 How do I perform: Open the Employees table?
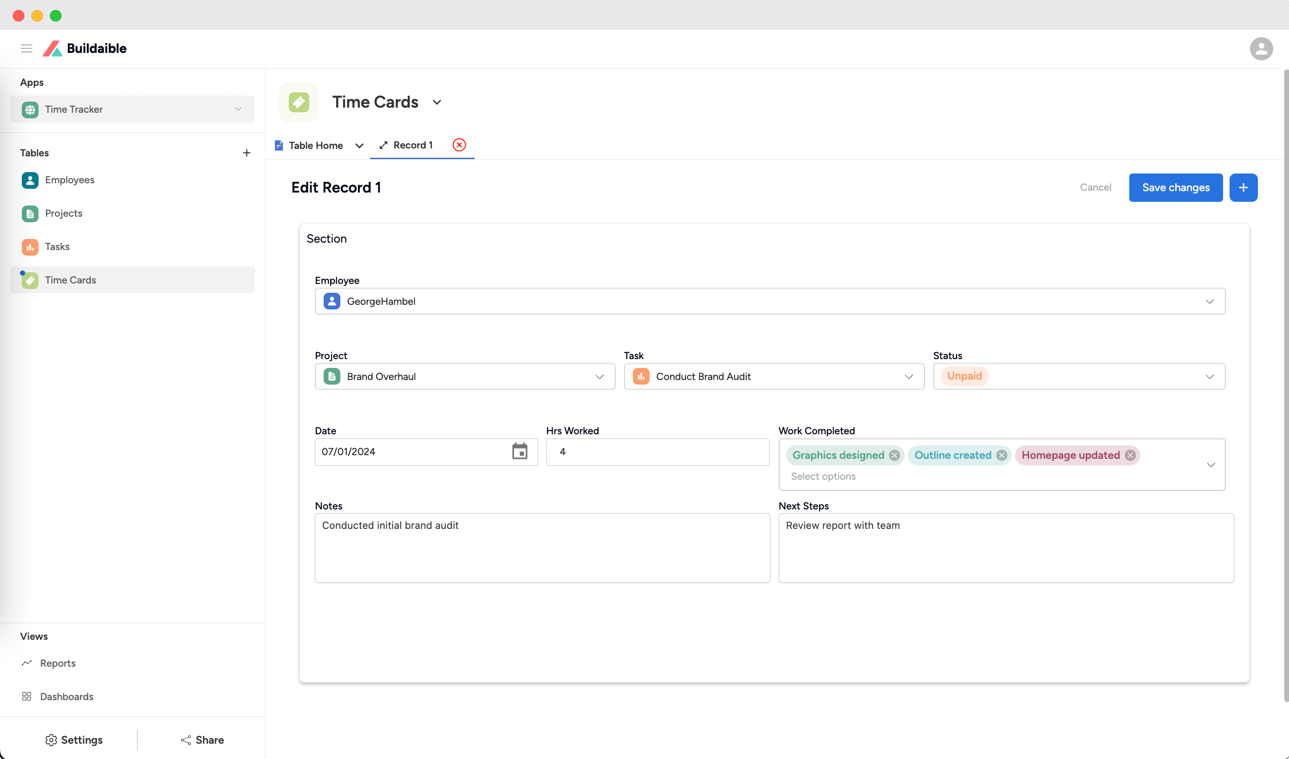(133, 180)
